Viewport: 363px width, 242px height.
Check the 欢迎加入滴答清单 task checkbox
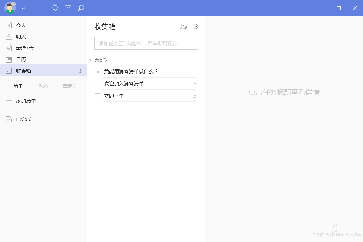98,84
